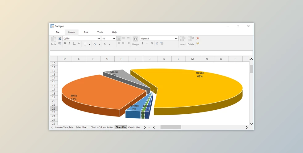Apply comma style number format

pyautogui.click(x=147, y=43)
